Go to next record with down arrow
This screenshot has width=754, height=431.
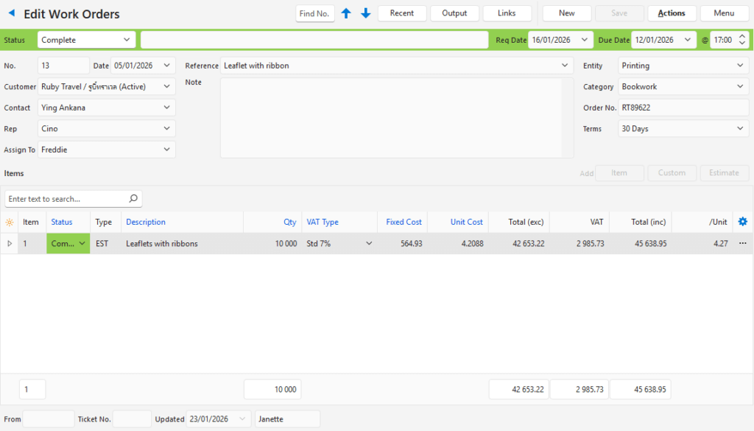click(365, 13)
